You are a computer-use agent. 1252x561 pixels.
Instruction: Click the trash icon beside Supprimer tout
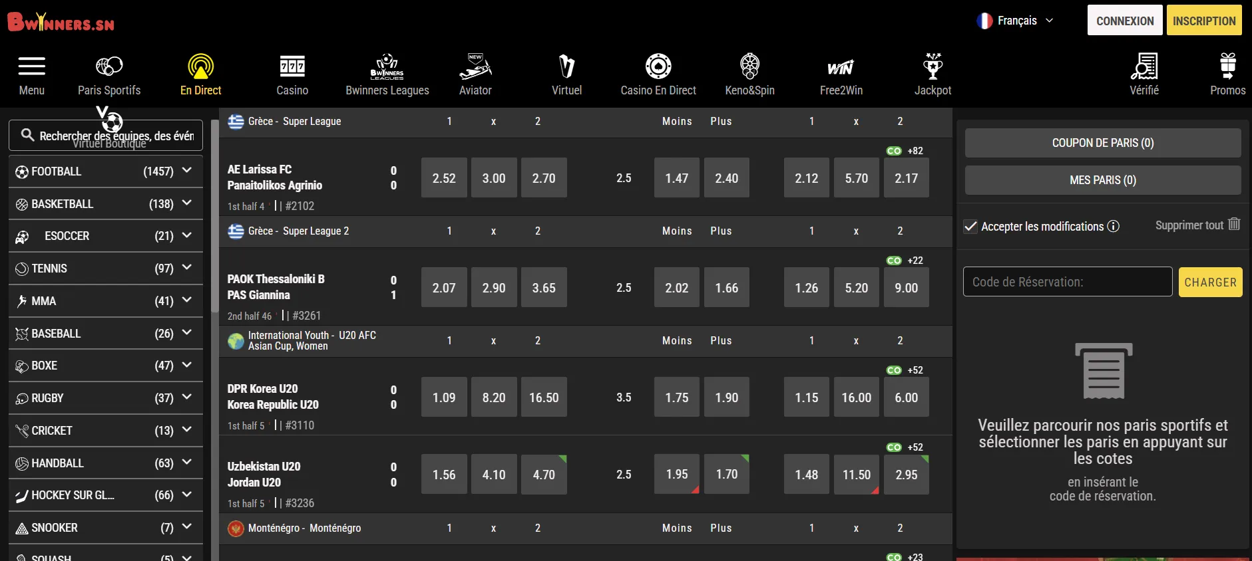[1234, 225]
